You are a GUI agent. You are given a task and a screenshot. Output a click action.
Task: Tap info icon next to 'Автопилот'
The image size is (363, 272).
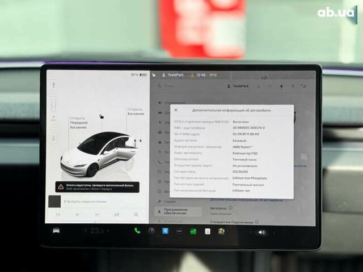(x=230, y=208)
